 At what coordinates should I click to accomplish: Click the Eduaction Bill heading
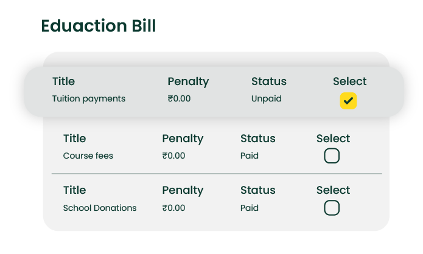[x=99, y=26]
